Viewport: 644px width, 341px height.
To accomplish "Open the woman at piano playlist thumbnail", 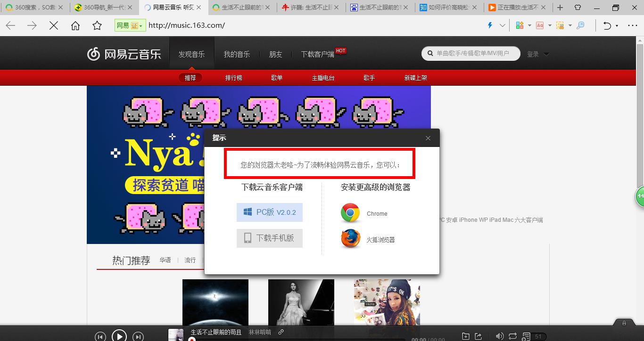I will coord(301,302).
